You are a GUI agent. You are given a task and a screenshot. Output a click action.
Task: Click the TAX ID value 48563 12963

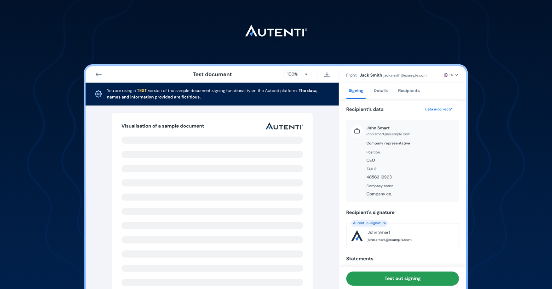coord(379,177)
